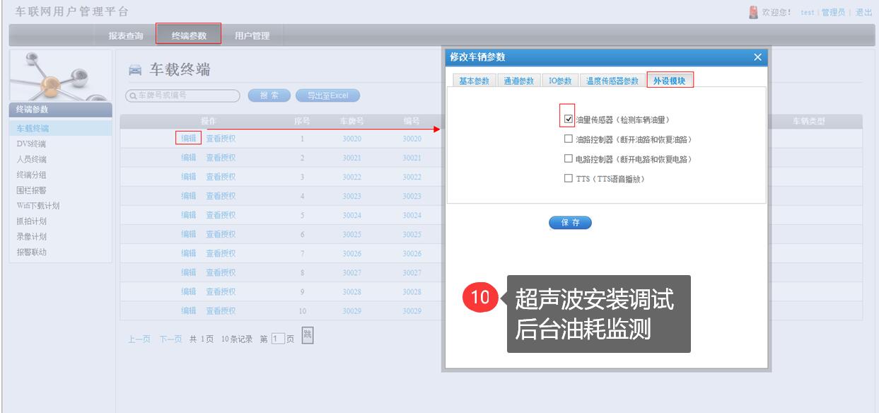This screenshot has height=413, width=879.
Task: Open the 通道参数 tab
Action: point(518,81)
